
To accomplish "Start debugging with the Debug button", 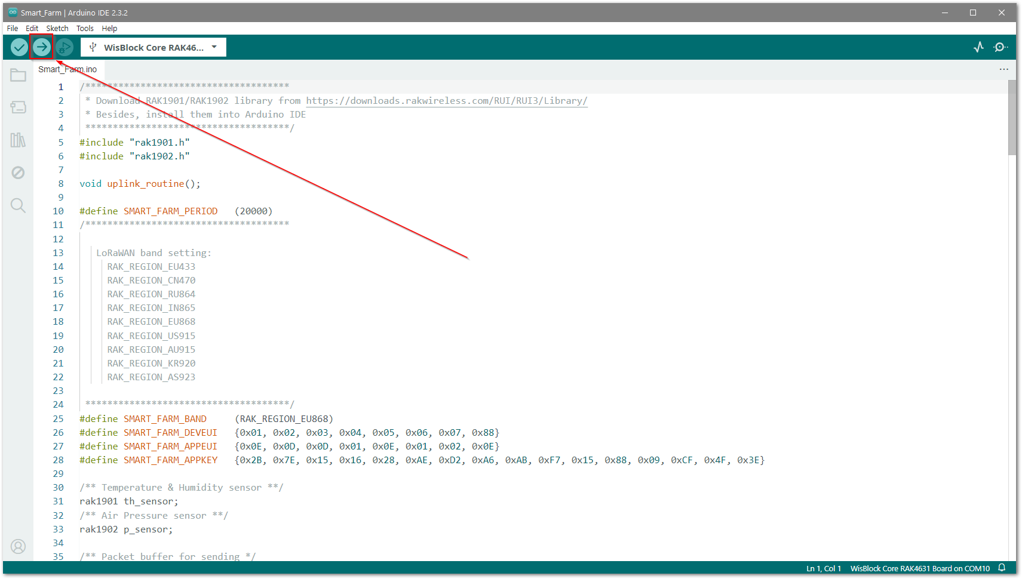I will pyautogui.click(x=65, y=47).
